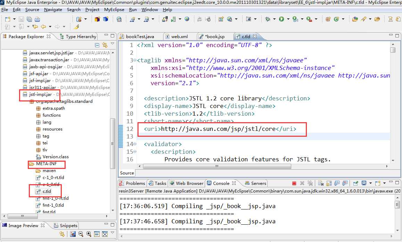The height and width of the screenshot is (242, 402).
Task: Collapse the taglib element at line 3
Action: (135, 60)
